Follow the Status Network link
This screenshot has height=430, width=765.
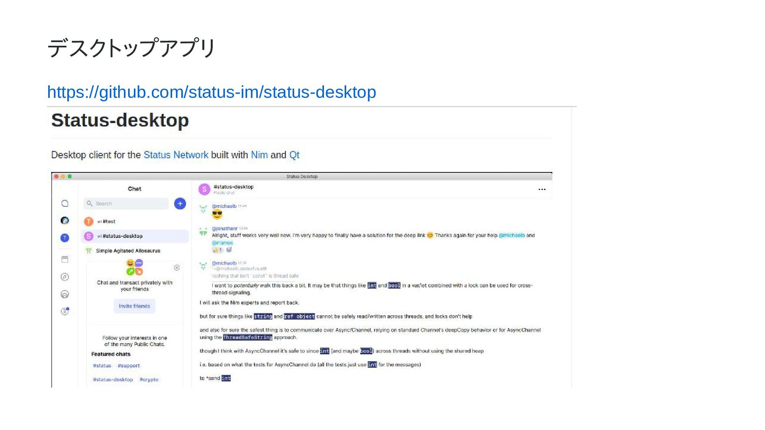(176, 155)
